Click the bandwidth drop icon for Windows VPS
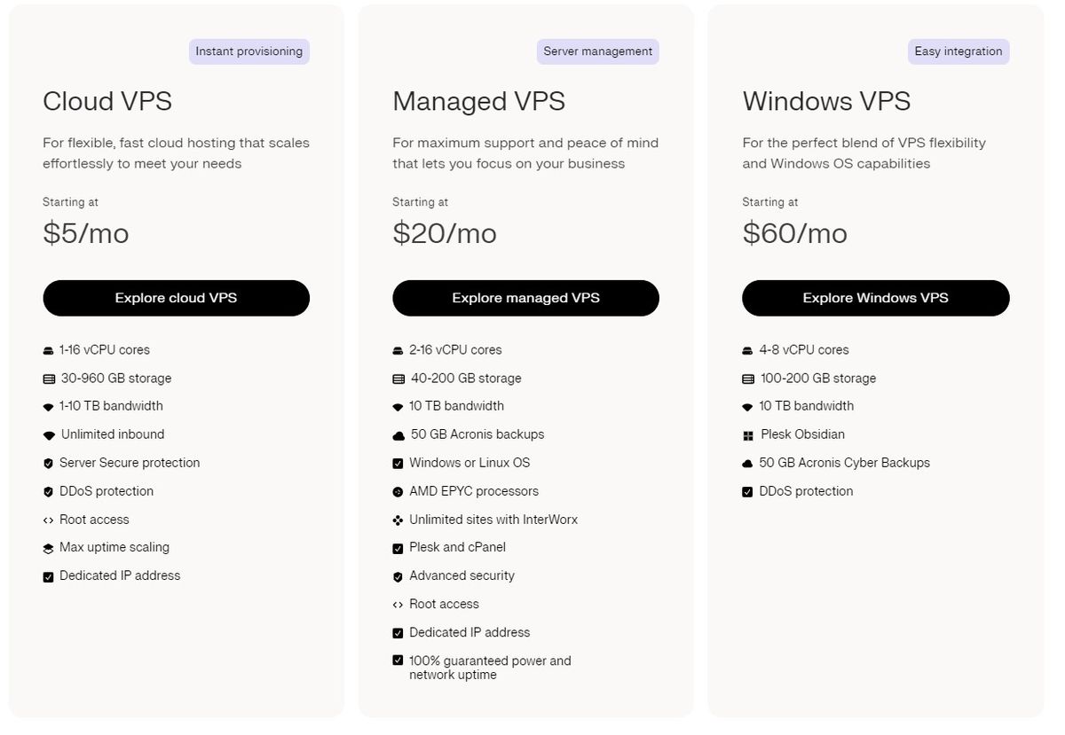 748,406
